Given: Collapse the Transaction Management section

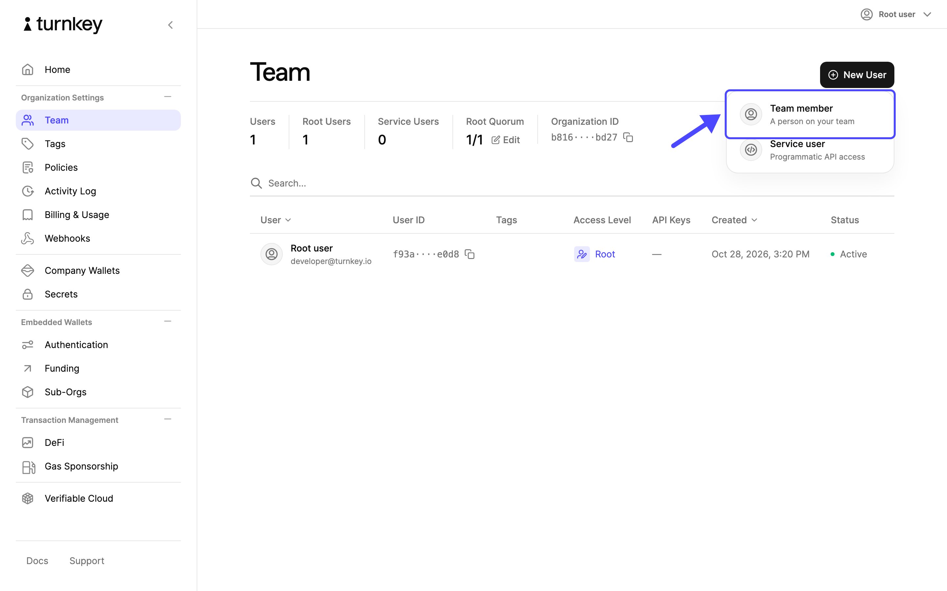Looking at the screenshot, I should coord(168,419).
